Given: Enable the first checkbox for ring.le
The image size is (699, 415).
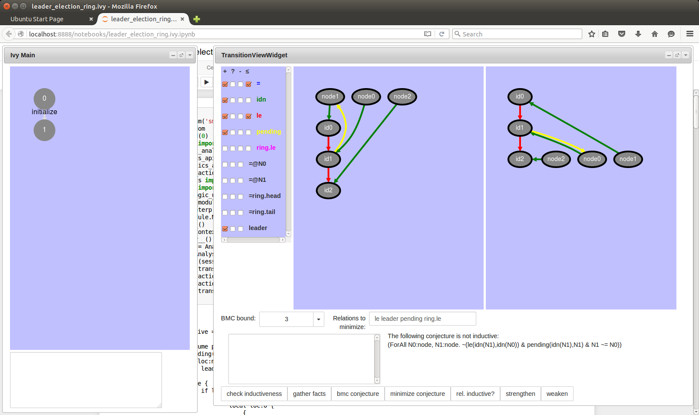Looking at the screenshot, I should 225,148.
